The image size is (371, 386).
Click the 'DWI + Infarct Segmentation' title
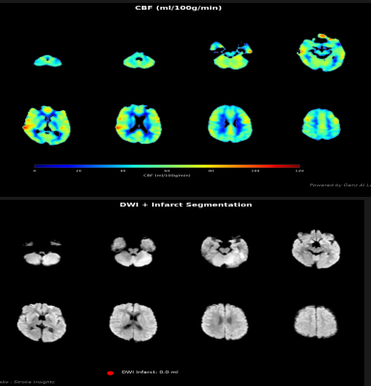coord(186,205)
